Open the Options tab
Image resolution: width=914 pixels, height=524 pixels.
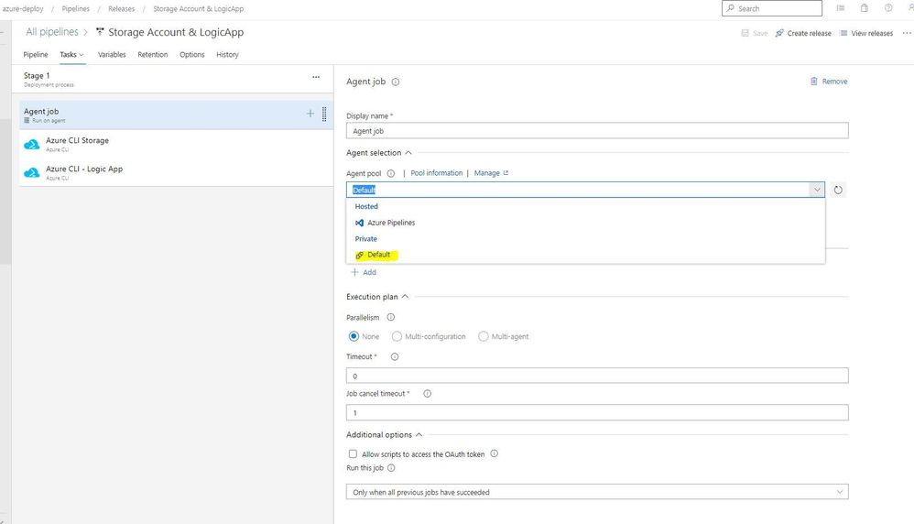(x=191, y=55)
